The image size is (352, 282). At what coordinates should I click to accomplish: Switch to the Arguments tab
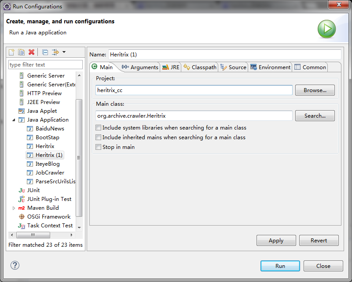[140, 67]
